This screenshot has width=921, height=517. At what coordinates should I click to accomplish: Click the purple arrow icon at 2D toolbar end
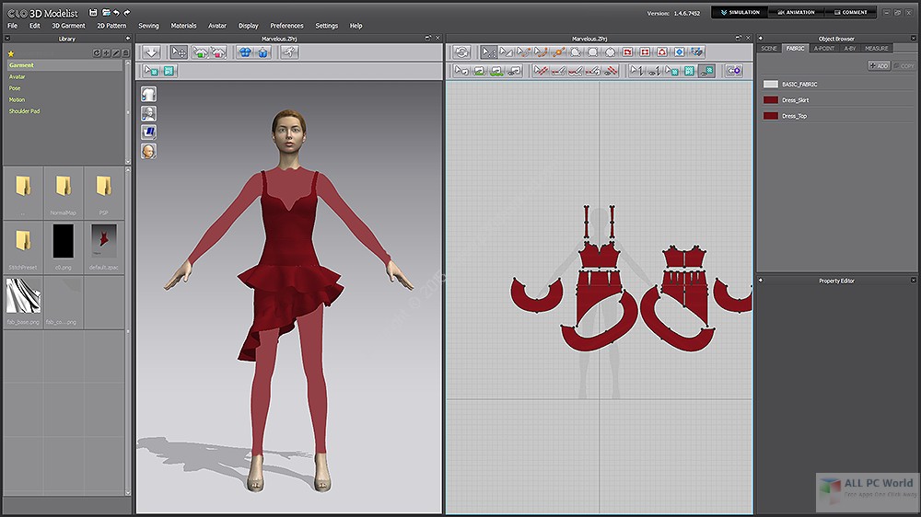tap(734, 71)
